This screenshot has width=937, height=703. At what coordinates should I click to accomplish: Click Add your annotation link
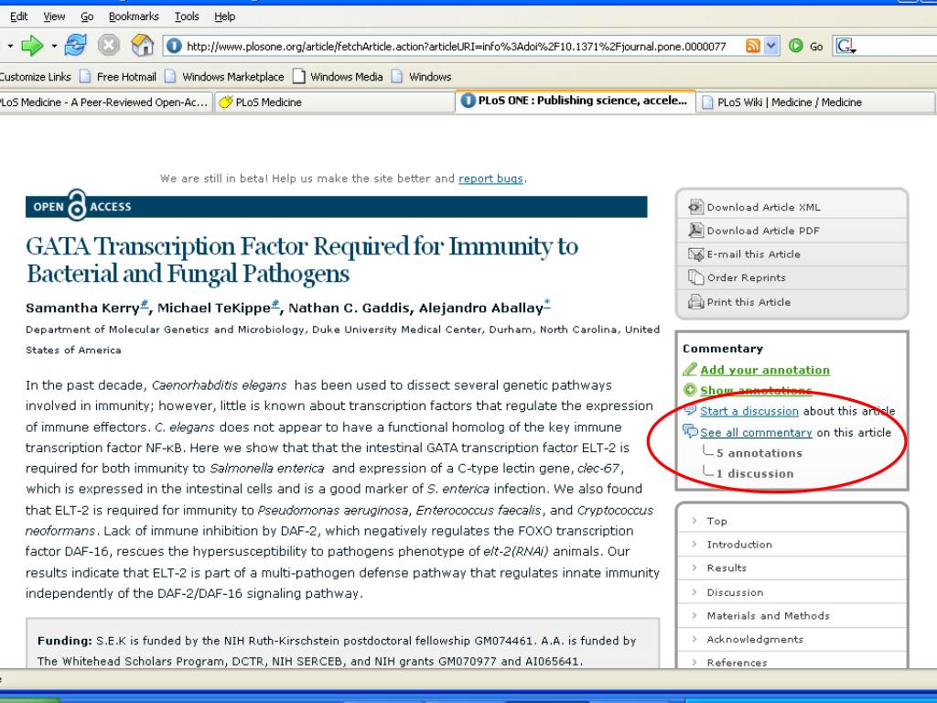(765, 370)
